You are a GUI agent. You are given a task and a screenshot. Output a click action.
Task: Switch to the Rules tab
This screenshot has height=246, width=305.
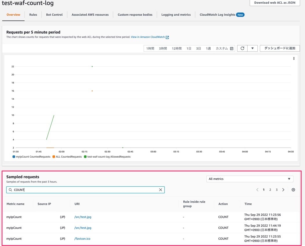point(33,14)
